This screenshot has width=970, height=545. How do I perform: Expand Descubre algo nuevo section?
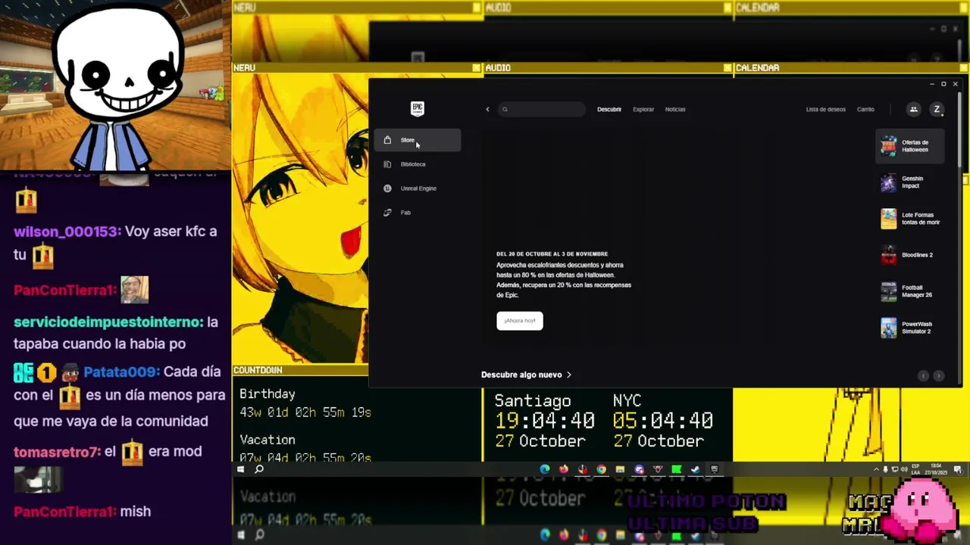point(526,375)
